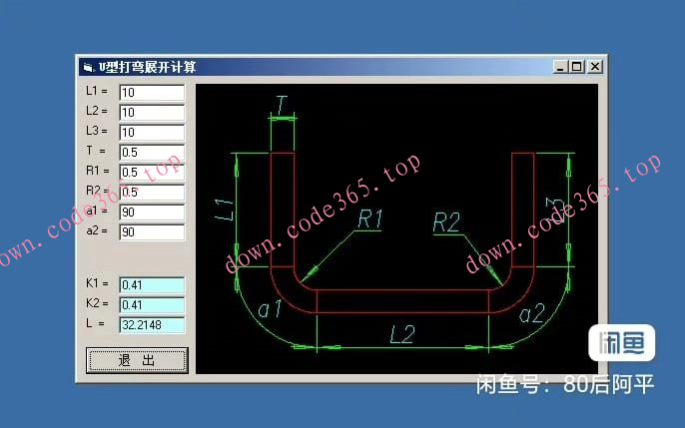Click the L result field showing 32.2148
Image resolution: width=685 pixels, height=428 pixels.
coord(152,325)
